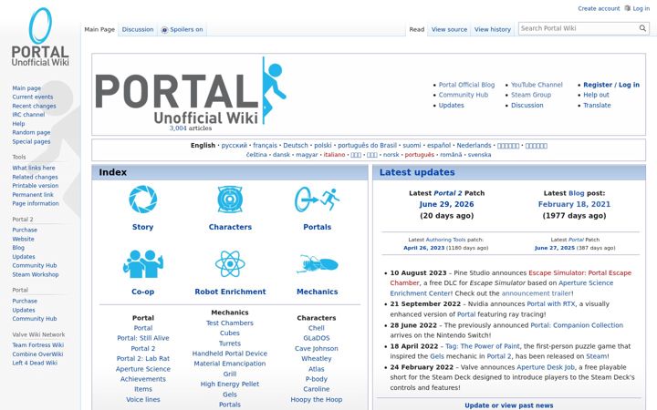Click the Log in link at top right

(x=641, y=8)
